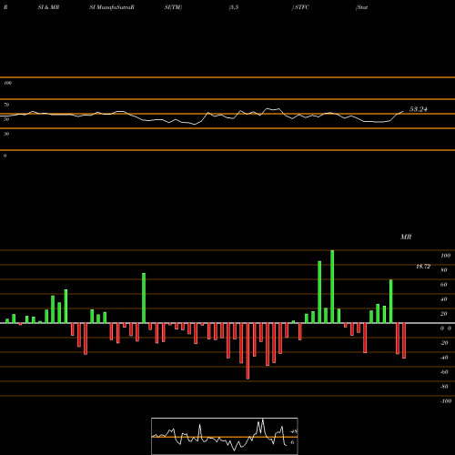Viewport: 455px width, 455px height.
Task: Open the mini overview chart thumbnail
Action: tap(225, 436)
